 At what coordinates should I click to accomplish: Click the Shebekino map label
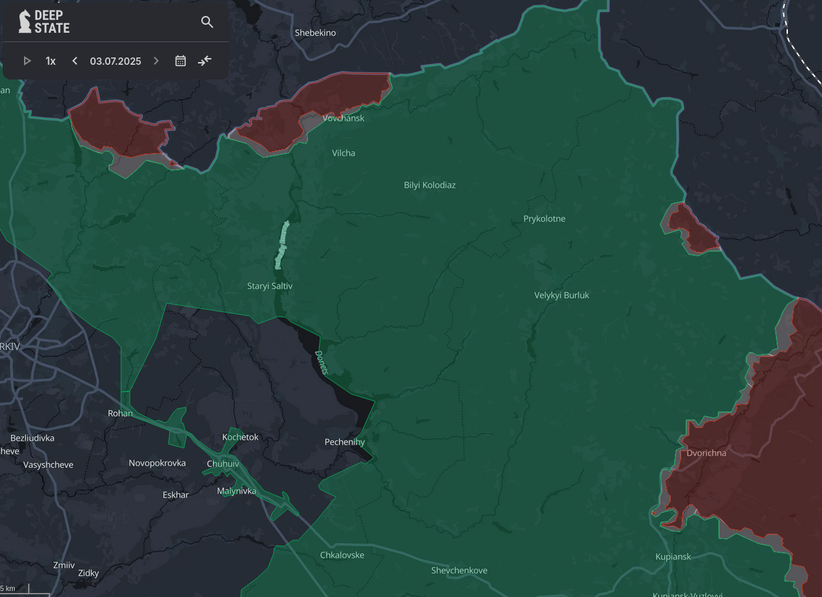tap(316, 33)
